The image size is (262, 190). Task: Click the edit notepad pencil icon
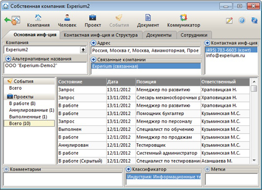coord(229,21)
